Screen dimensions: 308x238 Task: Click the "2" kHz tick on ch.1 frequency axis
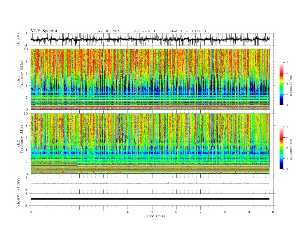tap(27, 98)
